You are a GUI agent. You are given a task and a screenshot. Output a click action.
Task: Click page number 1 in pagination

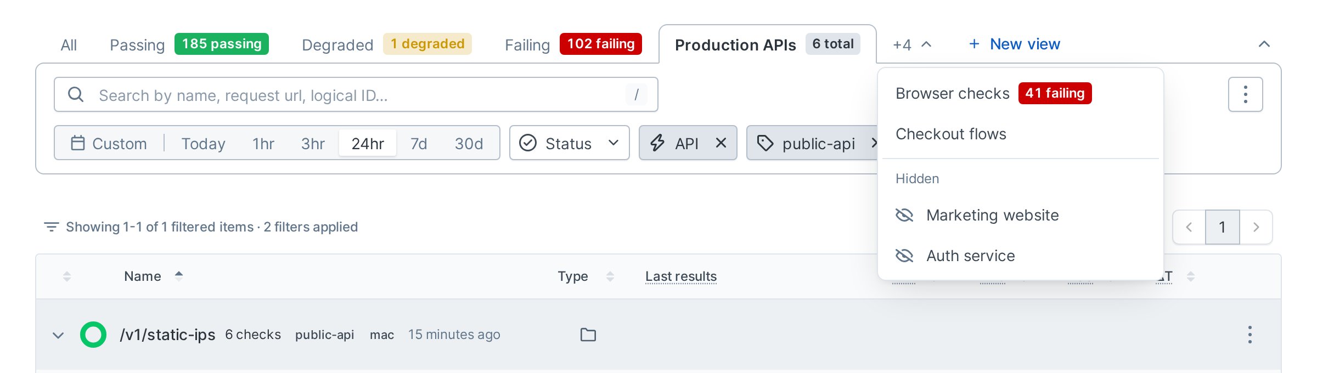click(1222, 227)
